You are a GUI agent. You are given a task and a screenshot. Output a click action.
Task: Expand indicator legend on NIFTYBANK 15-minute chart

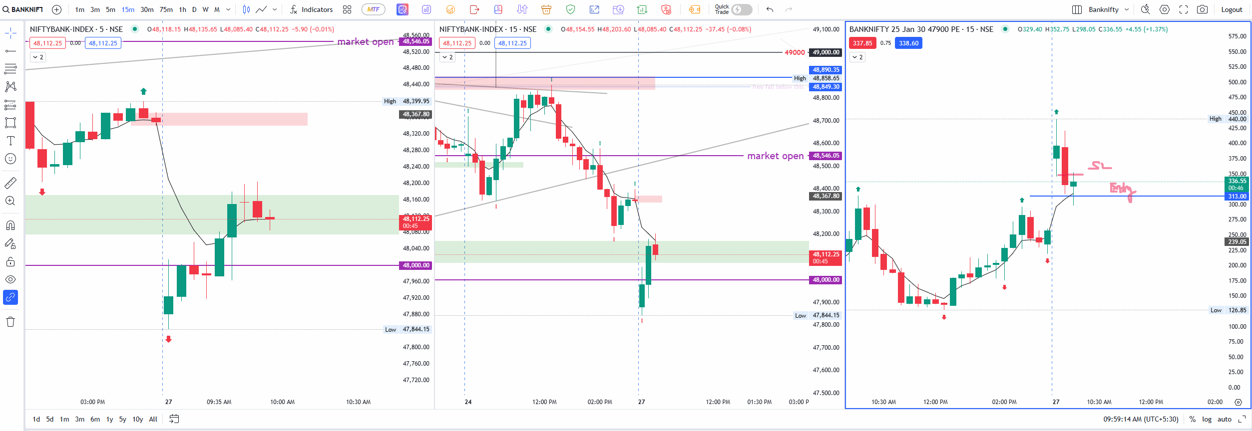[447, 57]
